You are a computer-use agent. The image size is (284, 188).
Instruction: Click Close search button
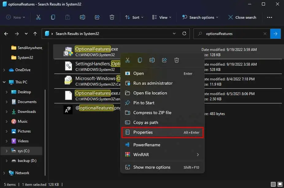242,17
